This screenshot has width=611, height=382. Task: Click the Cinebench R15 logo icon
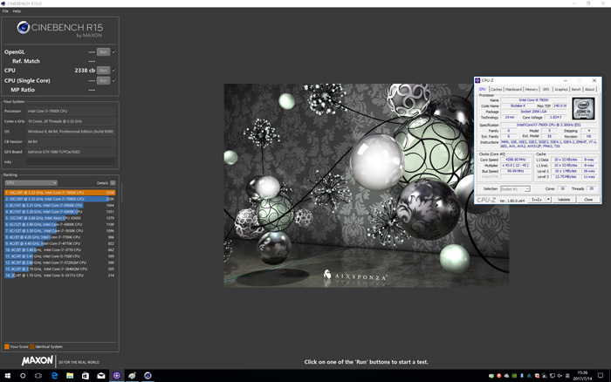(x=24, y=27)
